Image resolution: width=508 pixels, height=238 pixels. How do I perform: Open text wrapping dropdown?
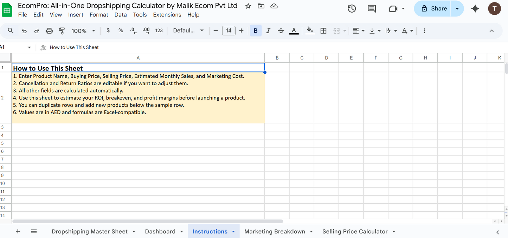(x=391, y=31)
